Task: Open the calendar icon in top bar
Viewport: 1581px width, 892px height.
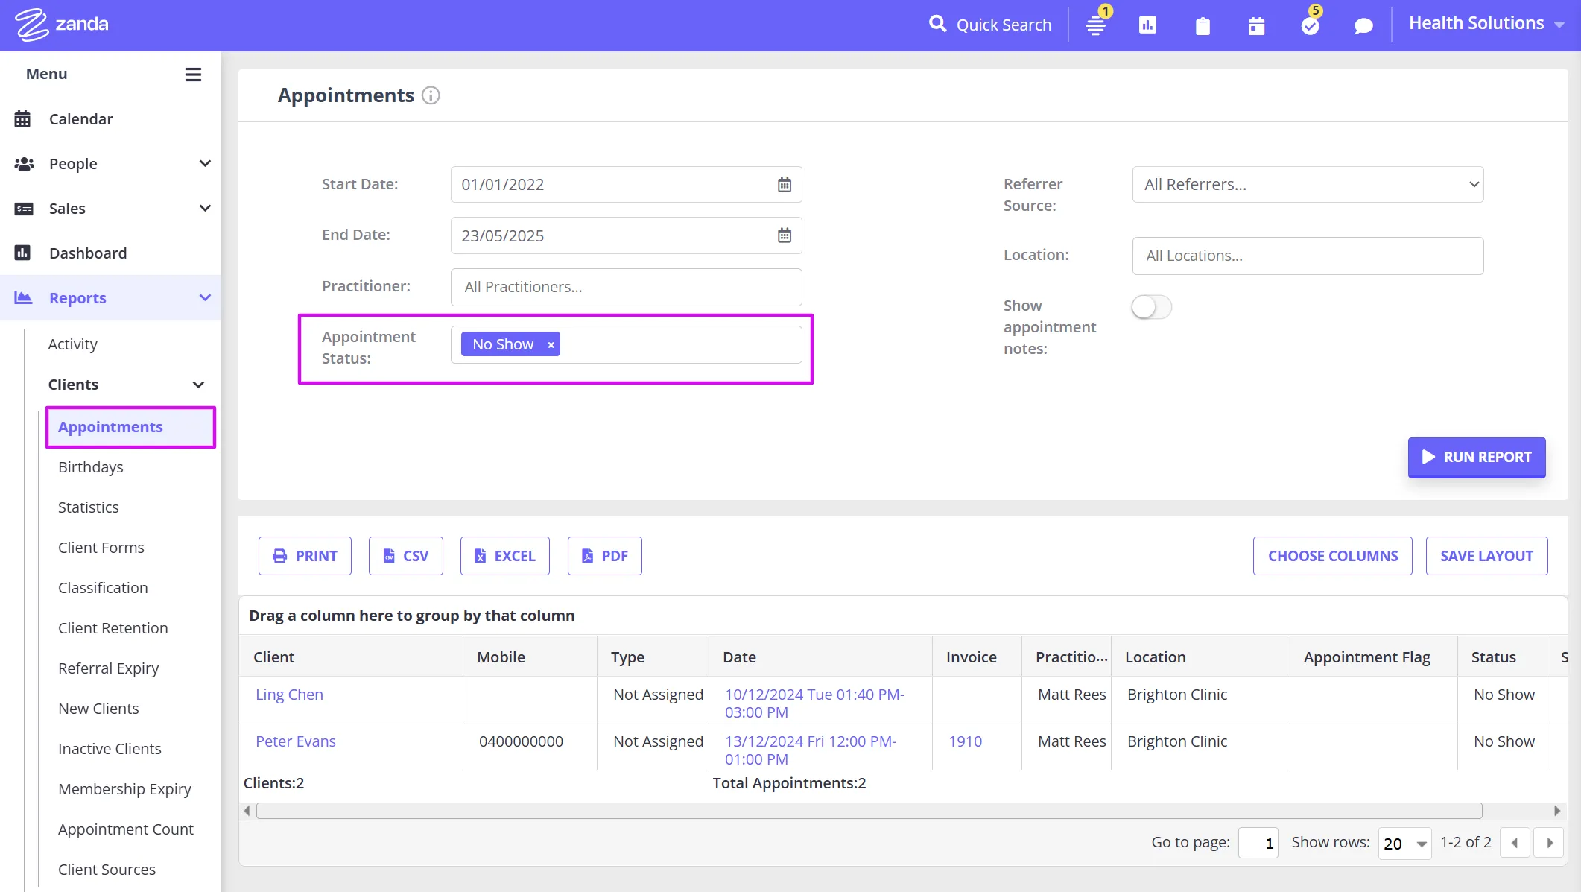Action: tap(1256, 26)
